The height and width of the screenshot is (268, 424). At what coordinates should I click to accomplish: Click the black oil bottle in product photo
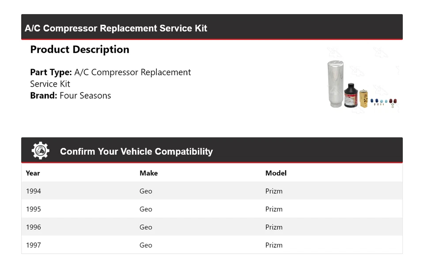(350, 96)
